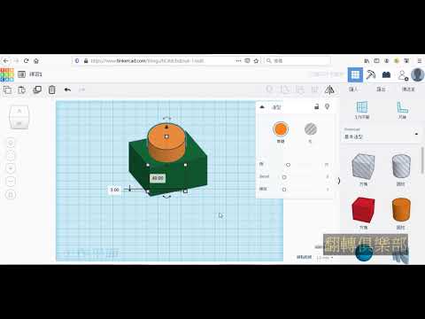This screenshot has height=319, width=425.
Task: Click the Show all lightbulb toolbar icon
Action: pos(269,89)
